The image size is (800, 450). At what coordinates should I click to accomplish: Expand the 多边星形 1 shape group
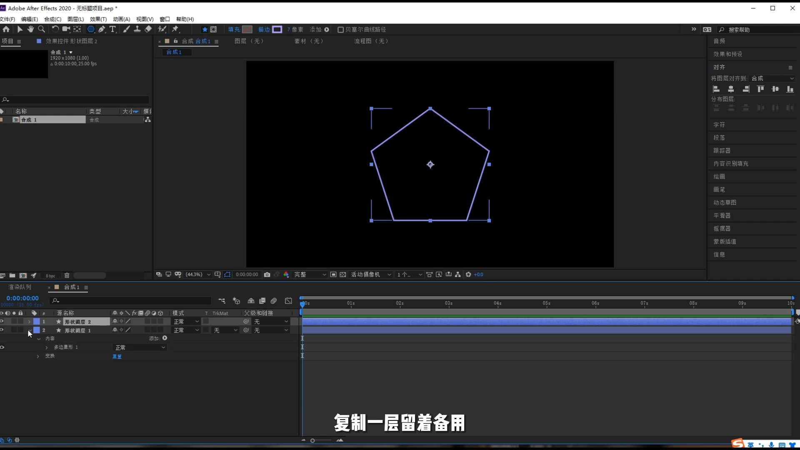click(47, 347)
